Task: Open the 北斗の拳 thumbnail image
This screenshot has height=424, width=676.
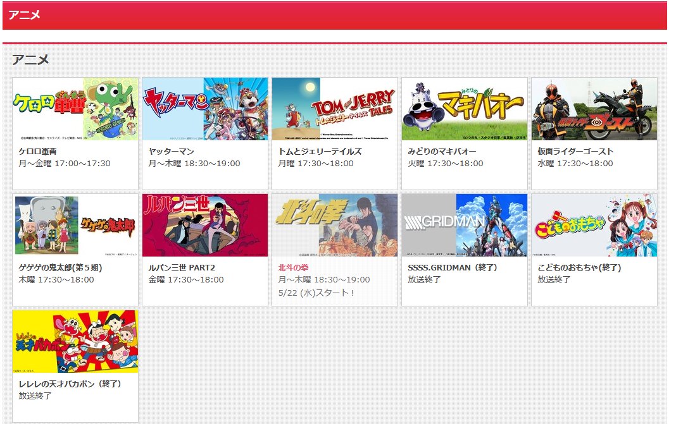Action: point(335,225)
